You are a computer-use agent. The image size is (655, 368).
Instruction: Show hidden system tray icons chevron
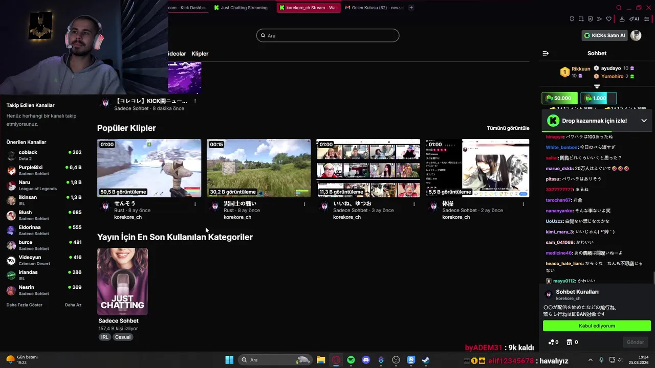(x=590, y=360)
